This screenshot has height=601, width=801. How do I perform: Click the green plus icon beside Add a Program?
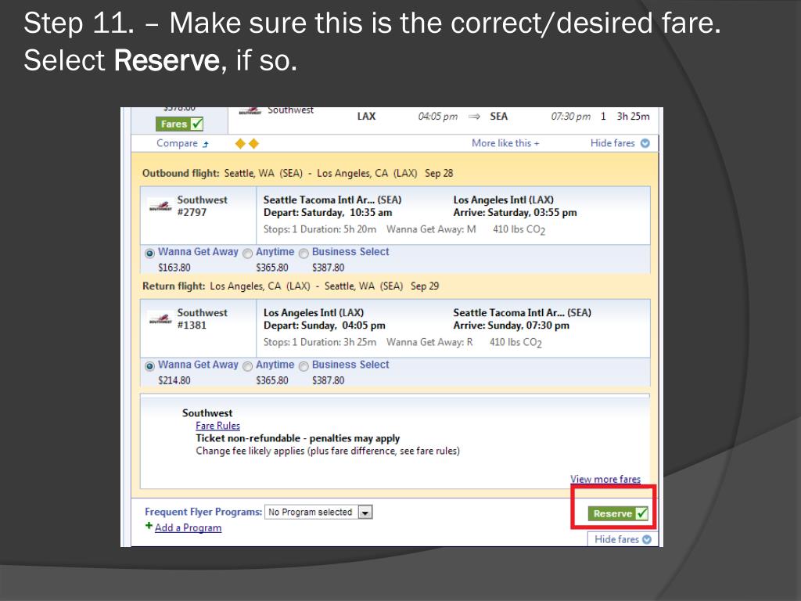pyautogui.click(x=149, y=525)
